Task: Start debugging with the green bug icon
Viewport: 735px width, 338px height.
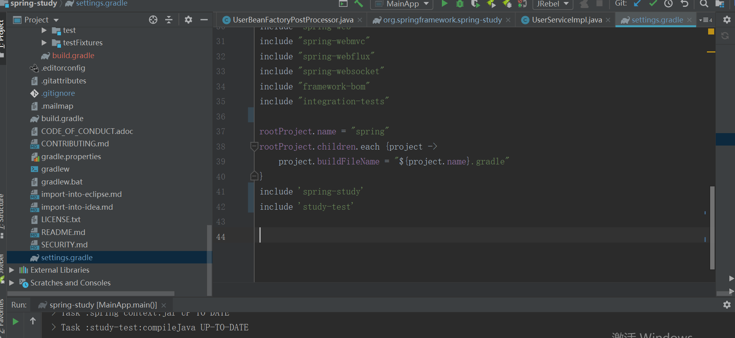Action: [460, 4]
